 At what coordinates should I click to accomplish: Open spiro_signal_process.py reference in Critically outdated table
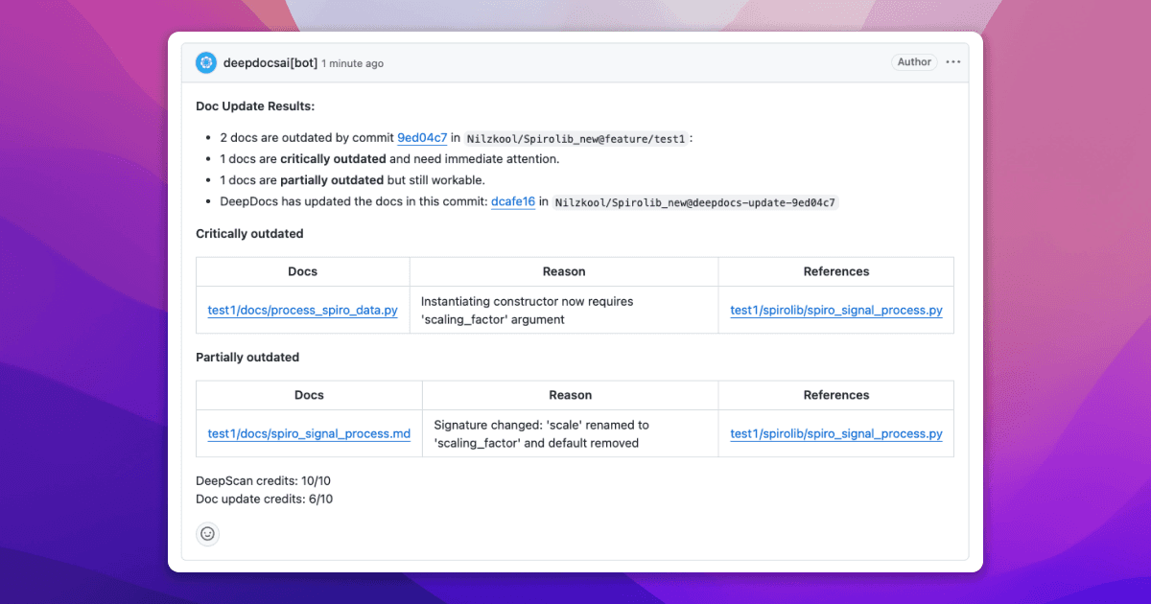(x=835, y=311)
